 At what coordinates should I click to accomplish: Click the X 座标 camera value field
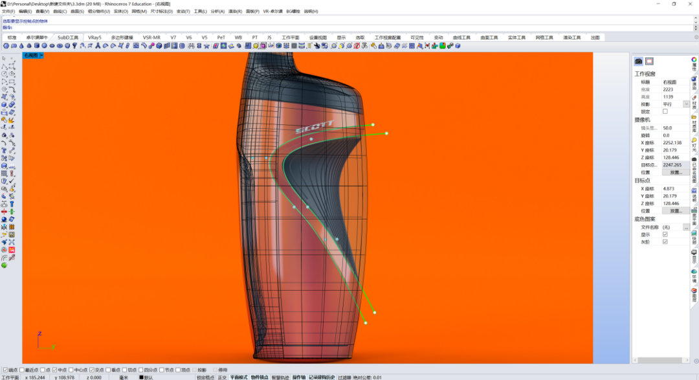tap(675, 142)
